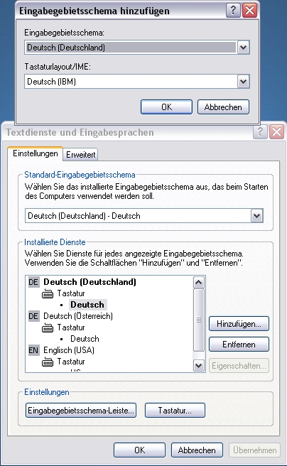Open the Tastatur... settings button
The width and height of the screenshot is (287, 466).
pyautogui.click(x=175, y=411)
